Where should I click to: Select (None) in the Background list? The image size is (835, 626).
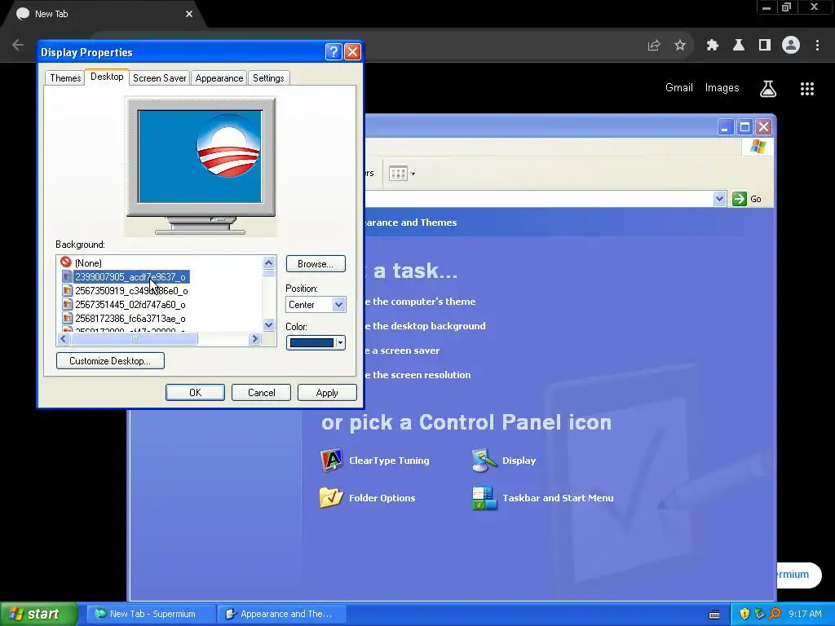(x=88, y=263)
